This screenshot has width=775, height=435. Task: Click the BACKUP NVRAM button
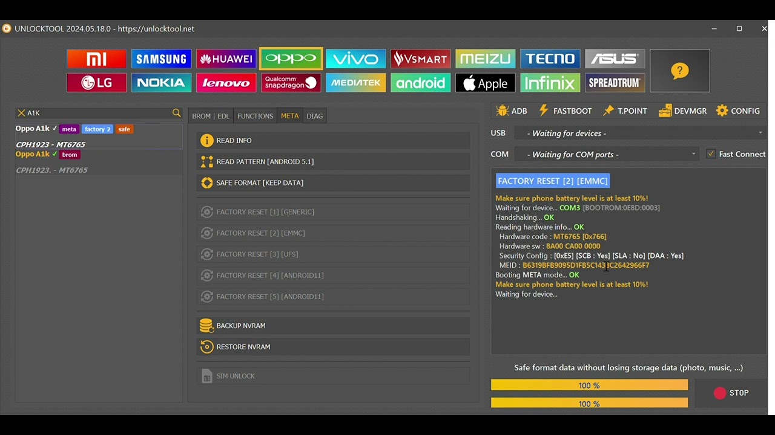pyautogui.click(x=333, y=326)
